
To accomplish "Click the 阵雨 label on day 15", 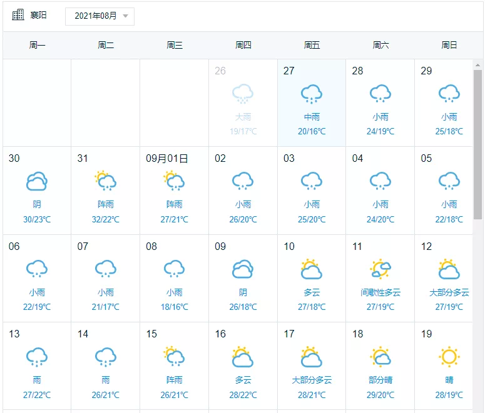I will pos(174,380).
